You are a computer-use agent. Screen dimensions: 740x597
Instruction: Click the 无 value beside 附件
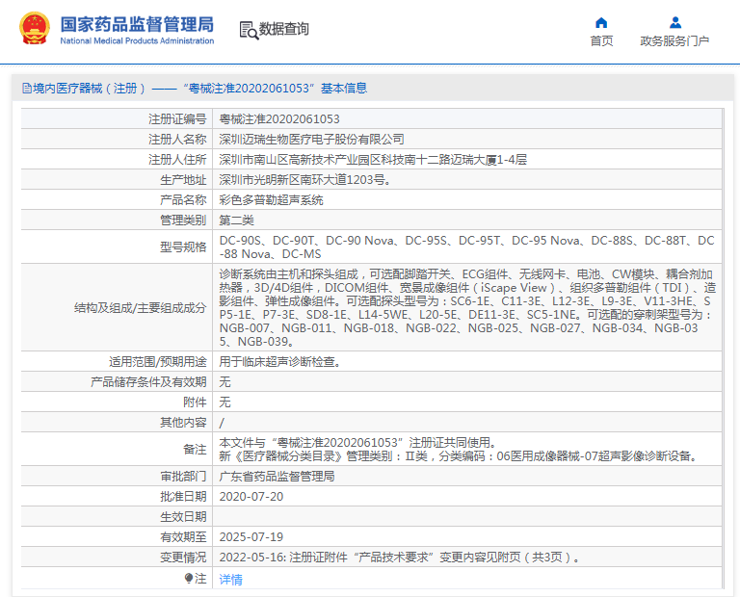tap(225, 402)
